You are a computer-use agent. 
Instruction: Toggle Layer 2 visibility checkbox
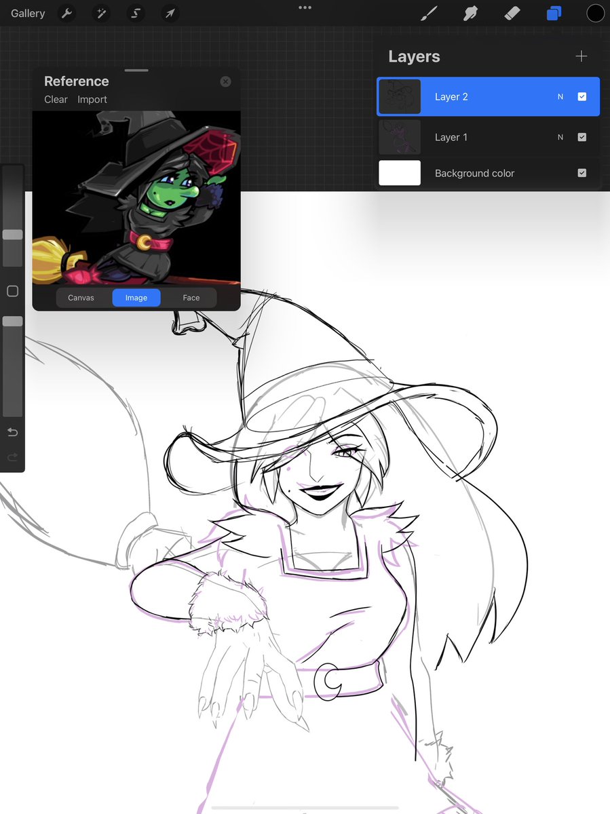[582, 96]
